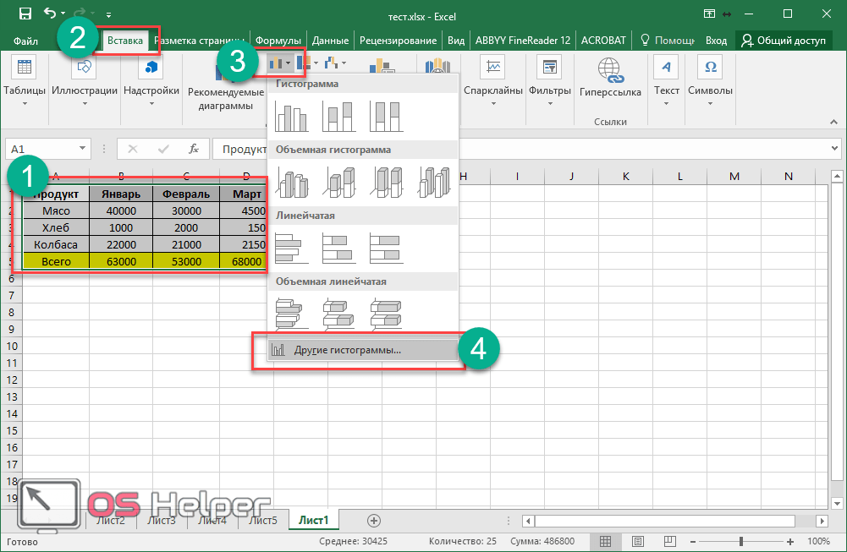The height and width of the screenshot is (552, 847).
Task: Open the Формулы ribbon tab
Action: pos(278,40)
